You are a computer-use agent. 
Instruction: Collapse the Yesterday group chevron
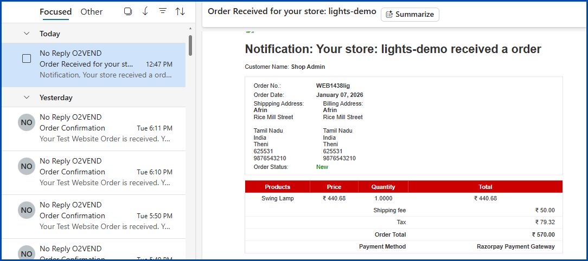coord(27,97)
